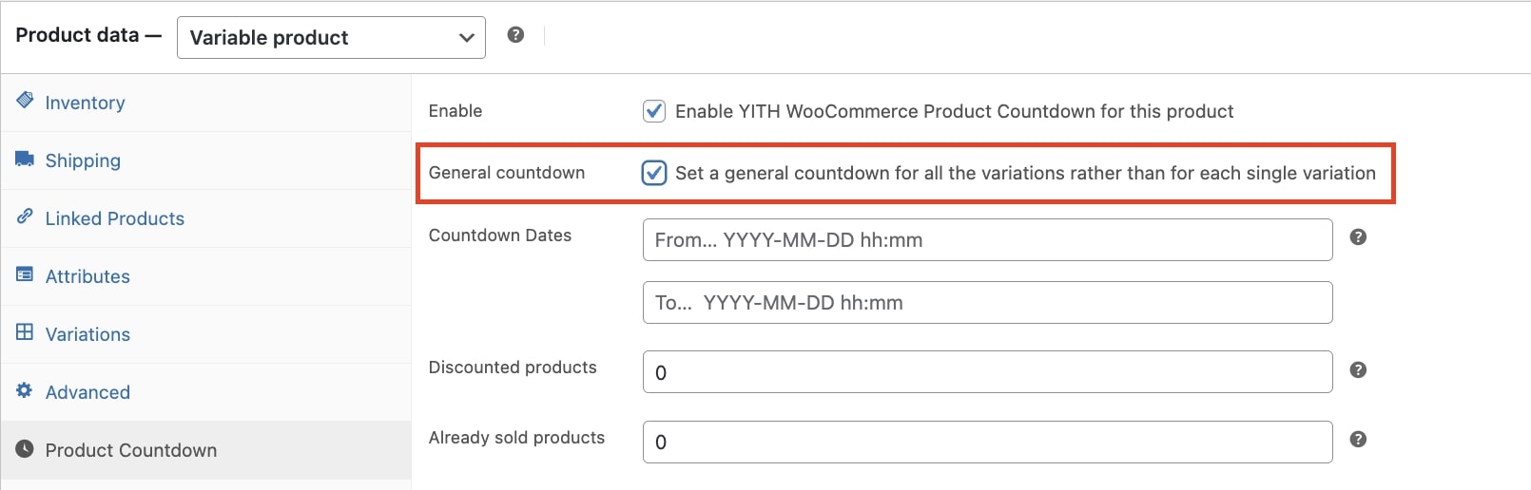Click the countdown To date field
Screen dimensions: 1531x490
tap(987, 303)
